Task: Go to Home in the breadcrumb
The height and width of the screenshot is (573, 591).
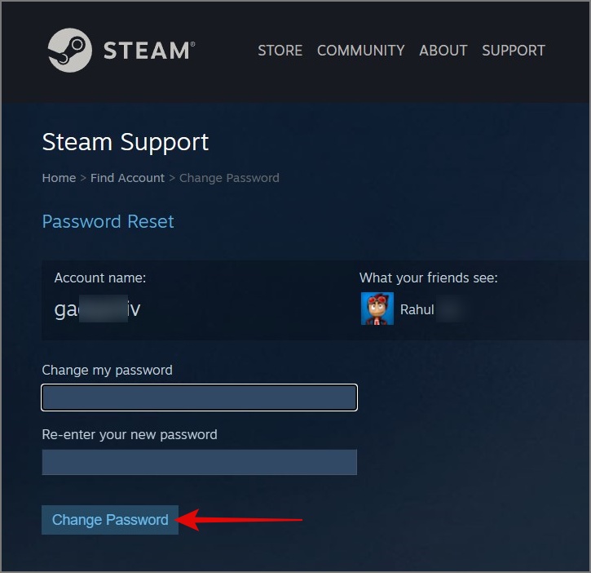Action: pos(59,178)
